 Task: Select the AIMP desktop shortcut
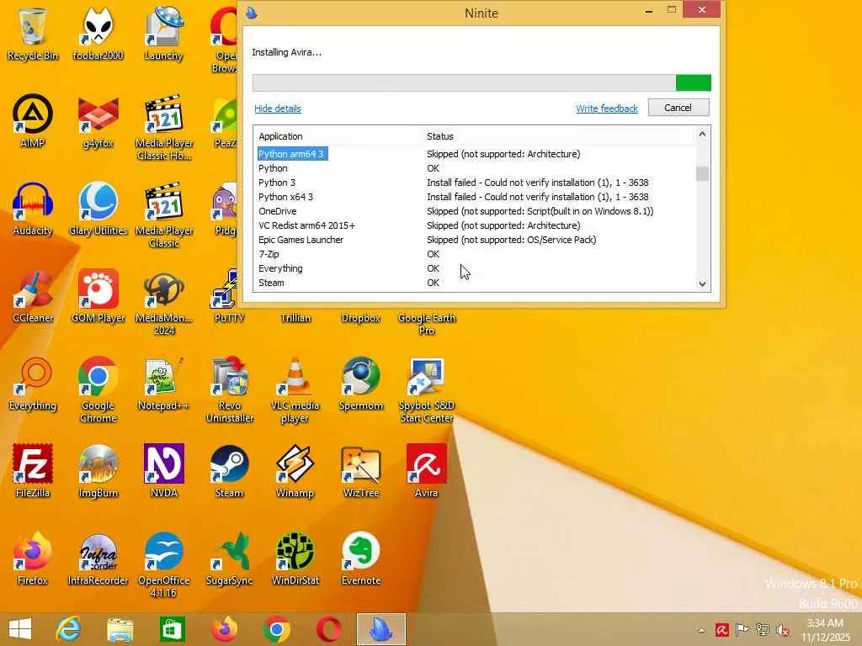[x=33, y=121]
